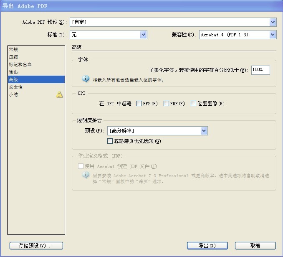Select 压缩 in the left category list
Image resolution: width=283 pixels, height=257 pixels.
[36, 57]
